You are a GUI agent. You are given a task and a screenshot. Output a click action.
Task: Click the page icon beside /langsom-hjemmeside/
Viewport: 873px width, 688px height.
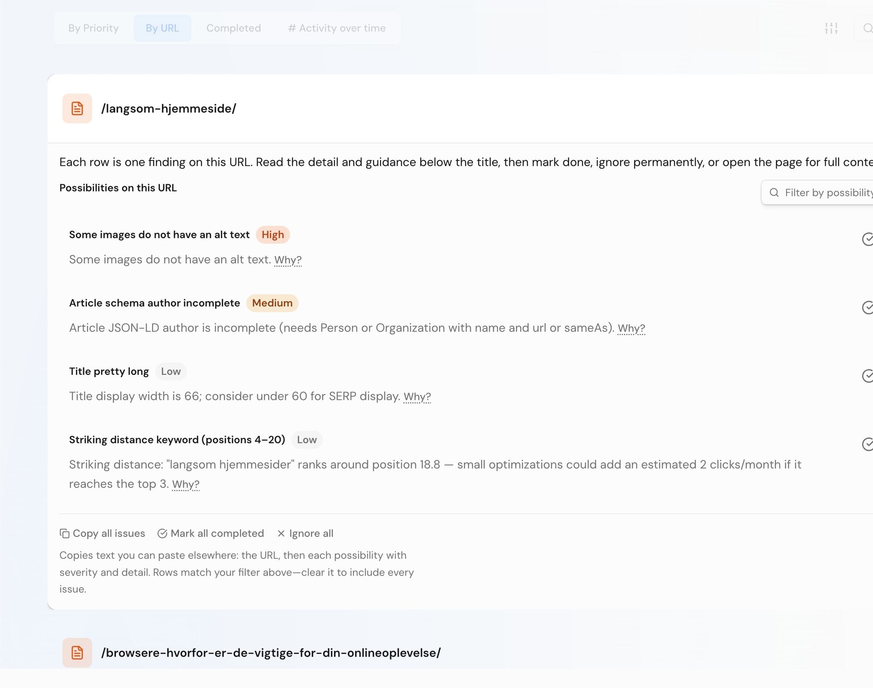click(77, 109)
